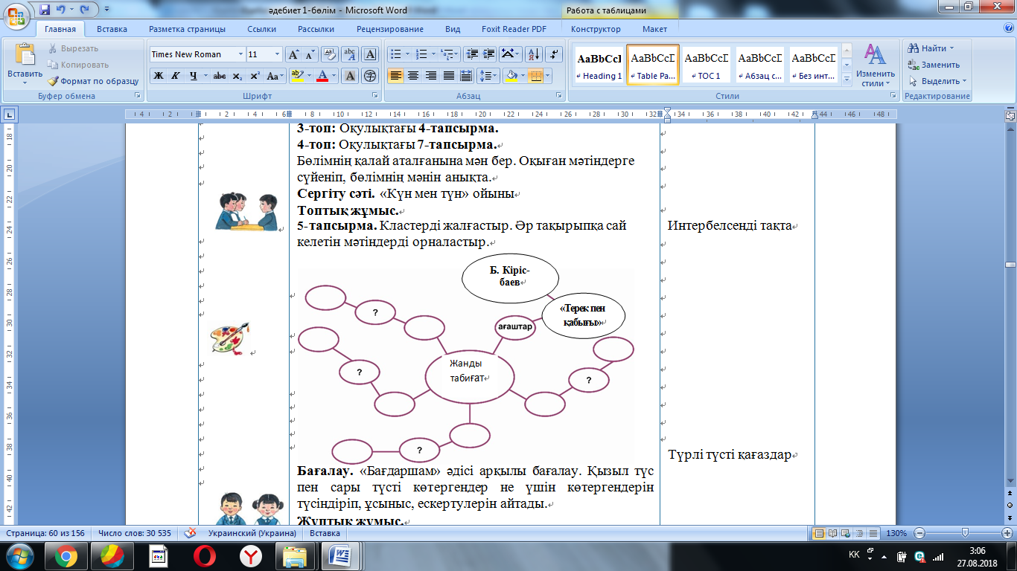Click the 130% zoom level button
Viewport: 1017px width, 571px height.
(x=896, y=534)
